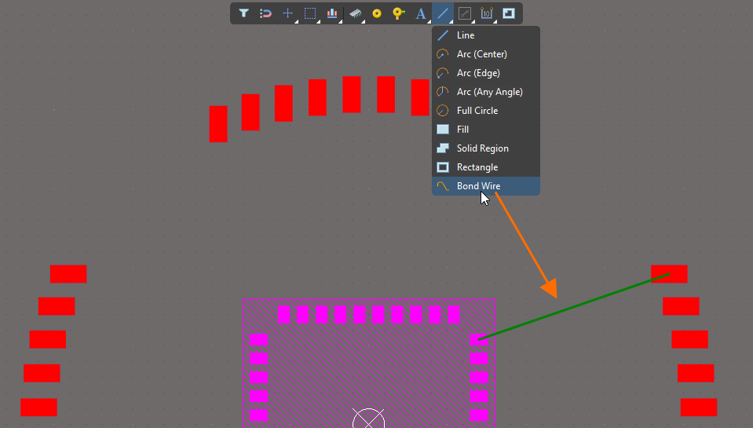Select the dashed selection rectangle tool
This screenshot has height=428, width=753.
(x=310, y=13)
